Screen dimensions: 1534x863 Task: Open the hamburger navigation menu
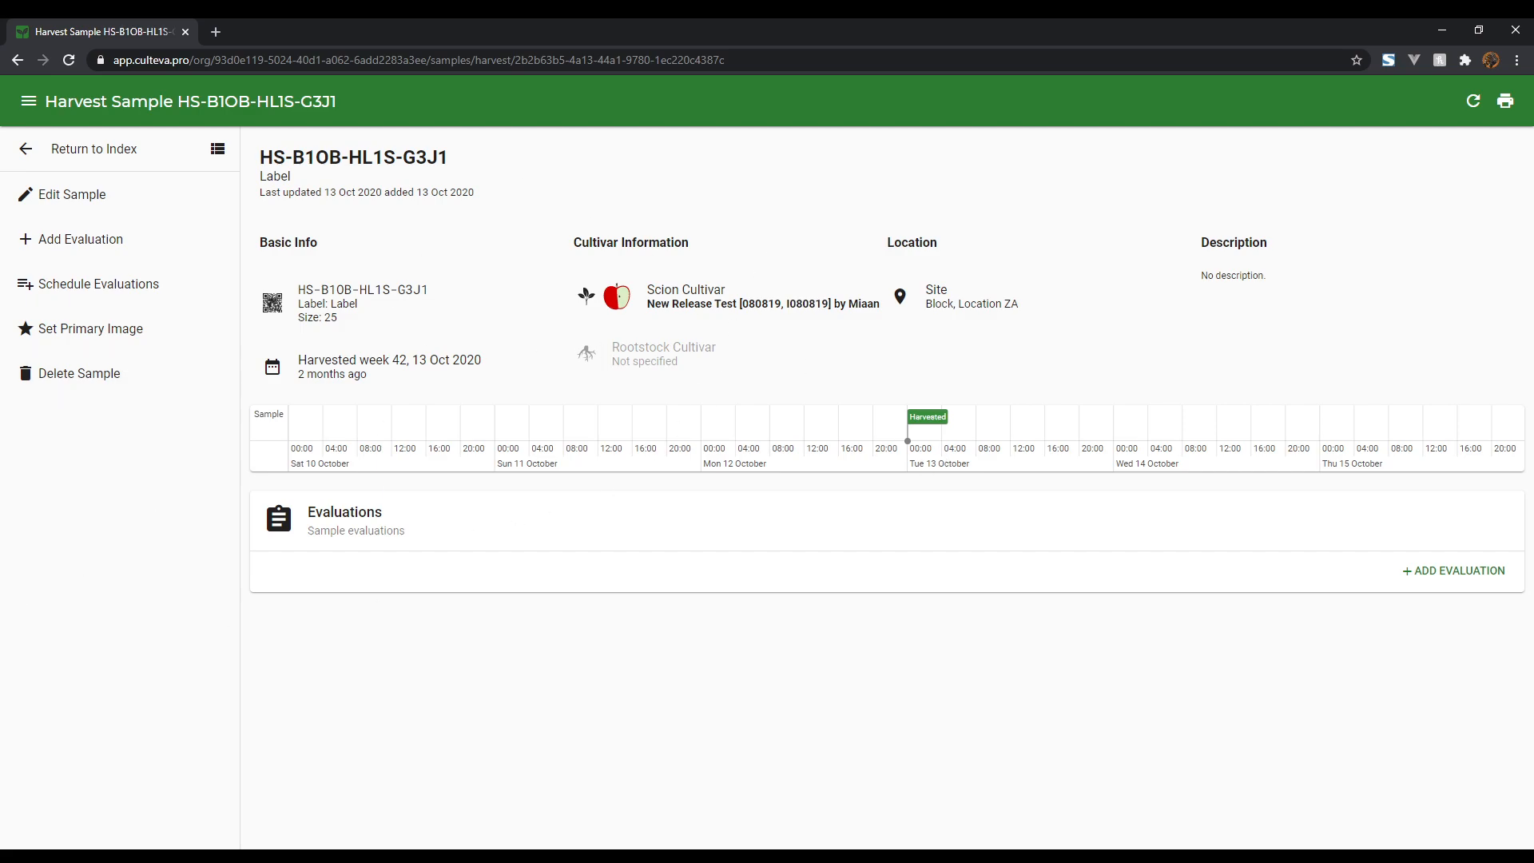[x=28, y=101]
